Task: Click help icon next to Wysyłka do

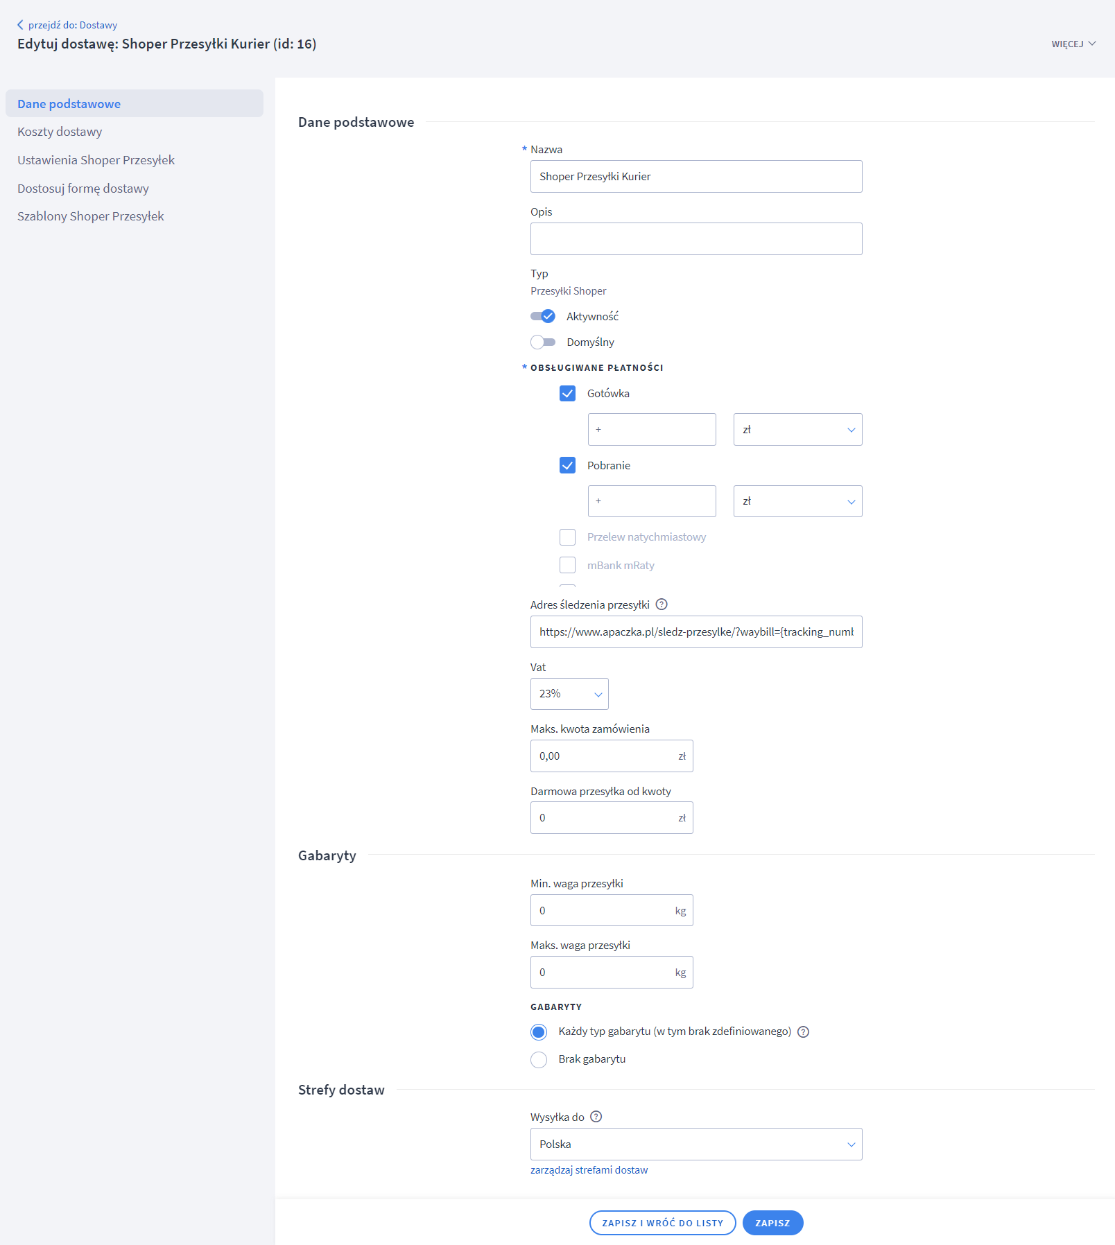Action: (x=596, y=1117)
